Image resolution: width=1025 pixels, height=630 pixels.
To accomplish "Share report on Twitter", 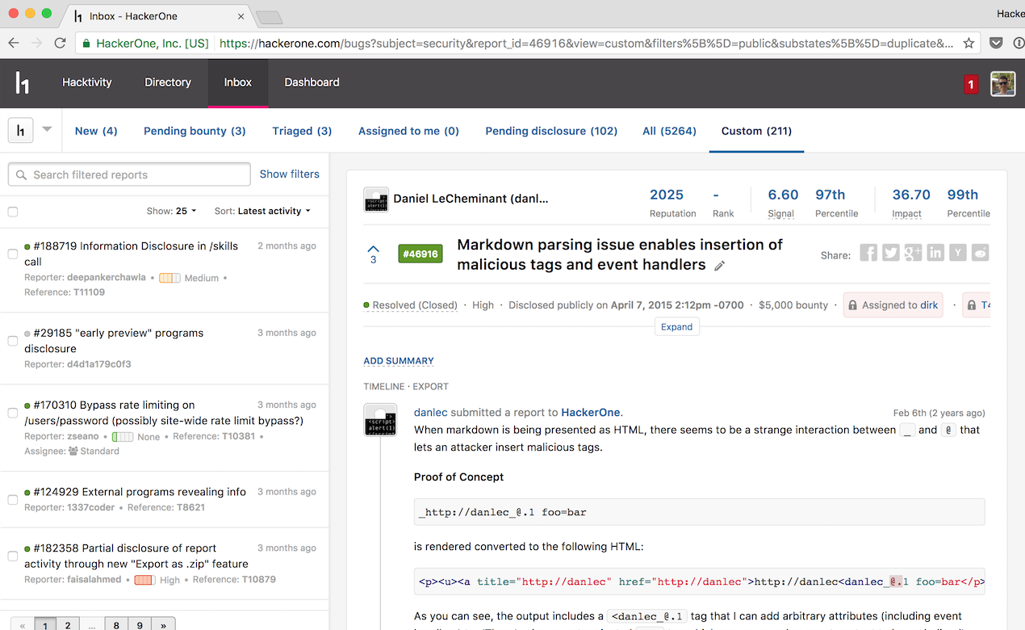I will (x=891, y=253).
